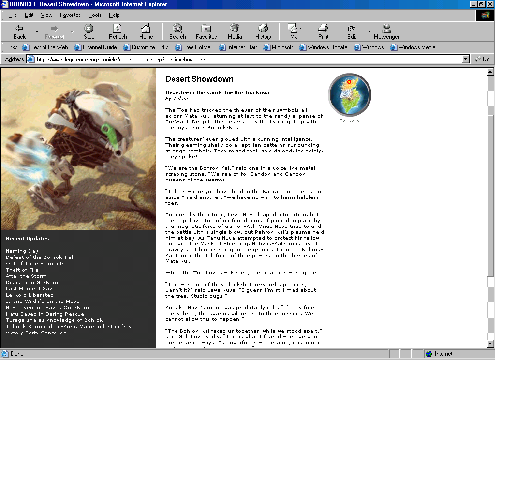Click the IE icon in the title bar

[4, 4]
